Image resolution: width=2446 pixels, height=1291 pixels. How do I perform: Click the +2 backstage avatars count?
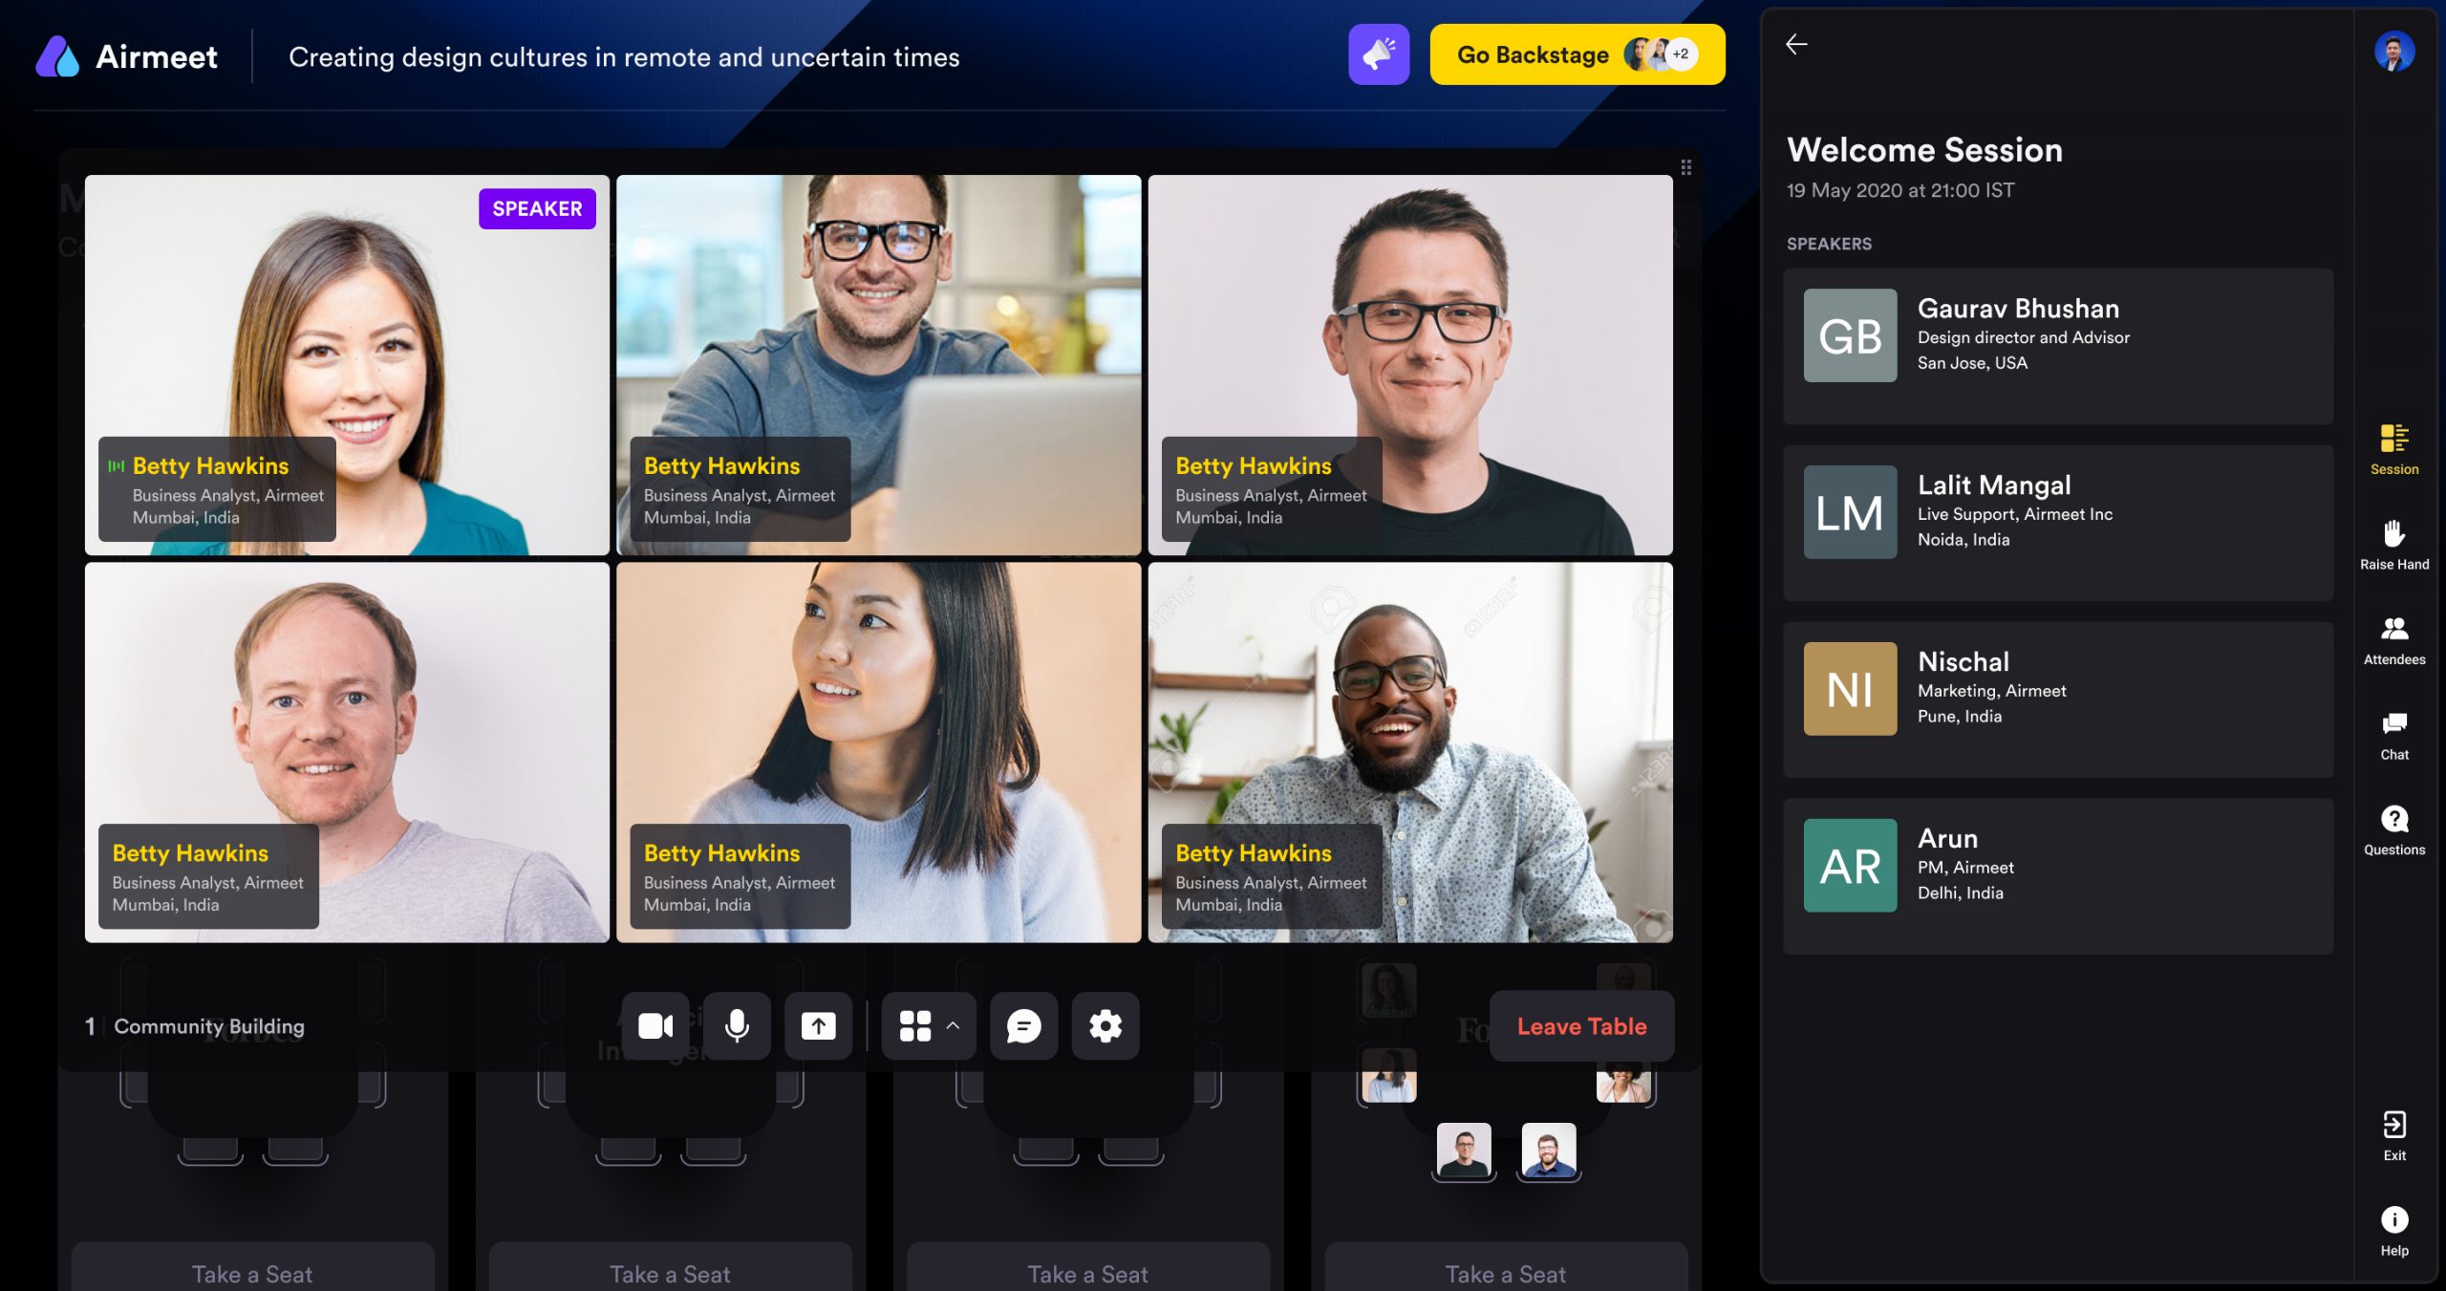click(1680, 54)
